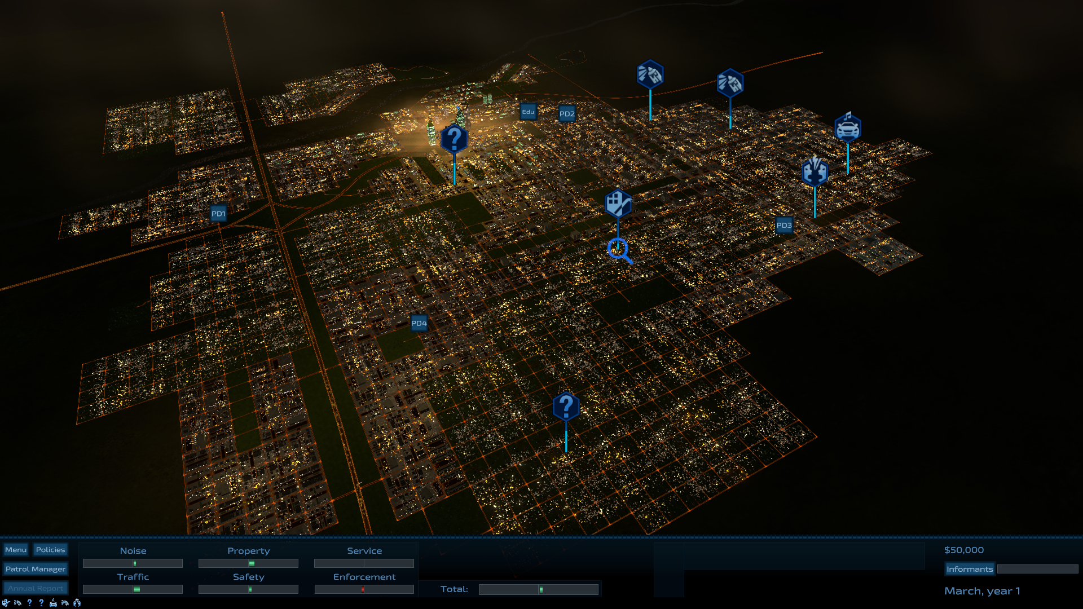
Task: Click building inspection icon in bottom queue
Action: [6, 603]
